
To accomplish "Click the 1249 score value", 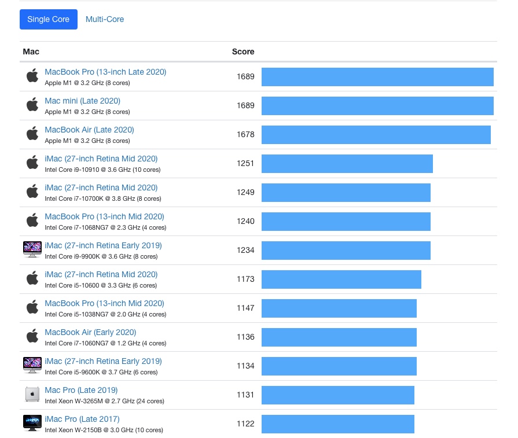I will click(x=245, y=192).
